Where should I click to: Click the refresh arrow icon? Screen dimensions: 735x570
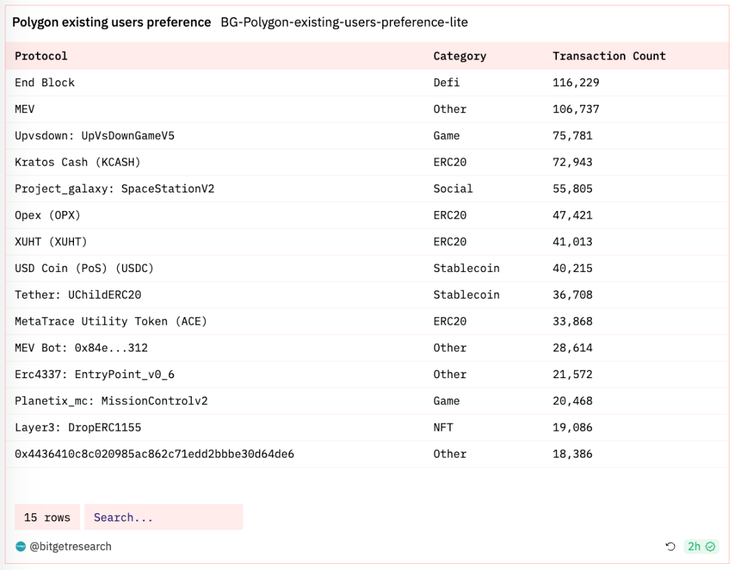pos(671,547)
